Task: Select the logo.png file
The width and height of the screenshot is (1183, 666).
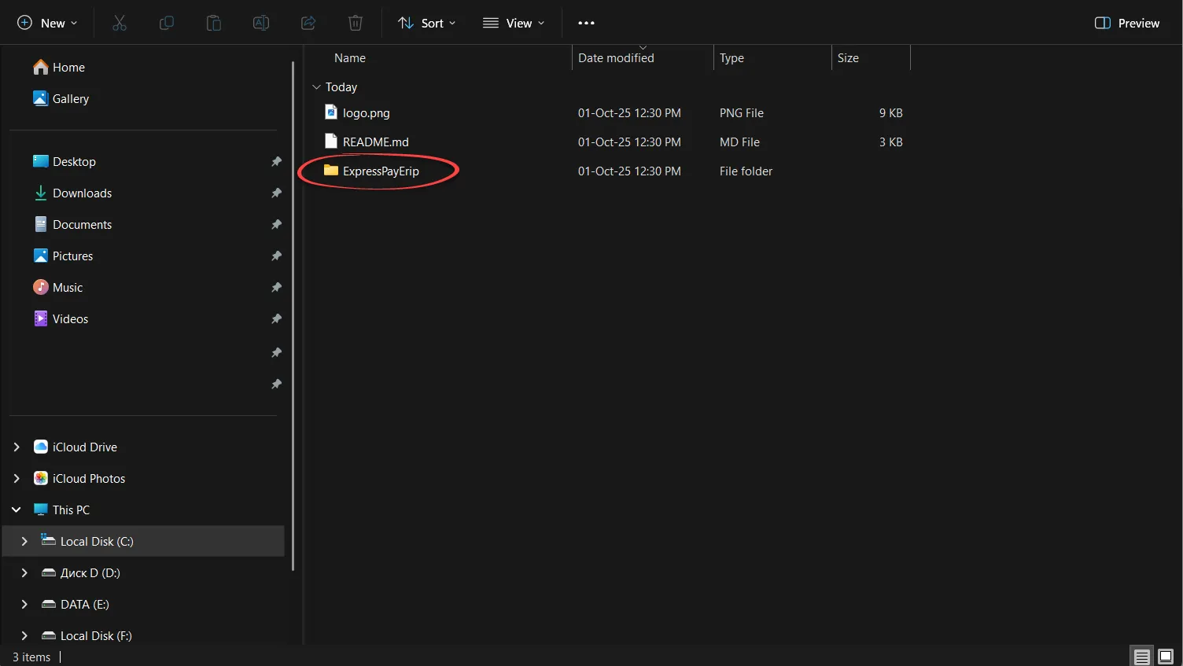Action: coord(366,113)
